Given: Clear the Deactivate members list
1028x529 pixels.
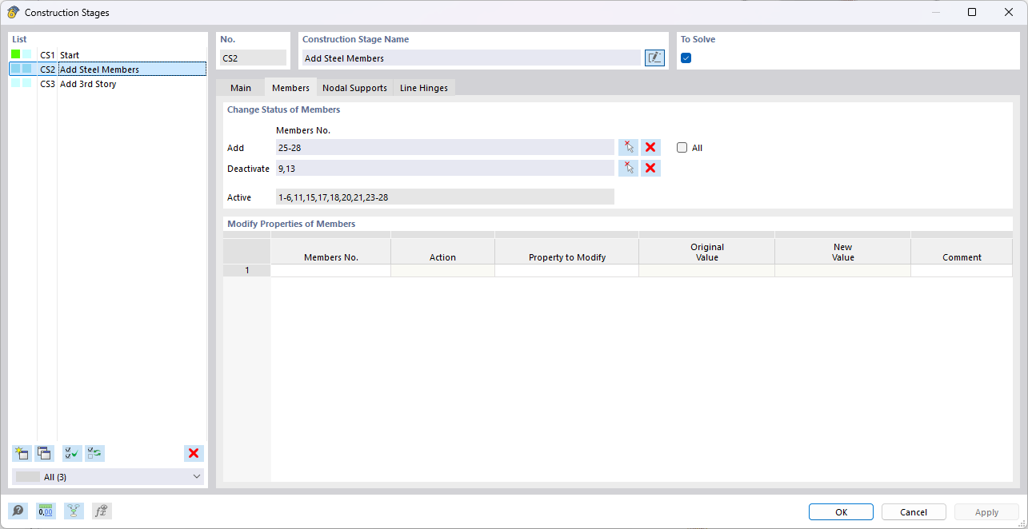Looking at the screenshot, I should (x=650, y=168).
